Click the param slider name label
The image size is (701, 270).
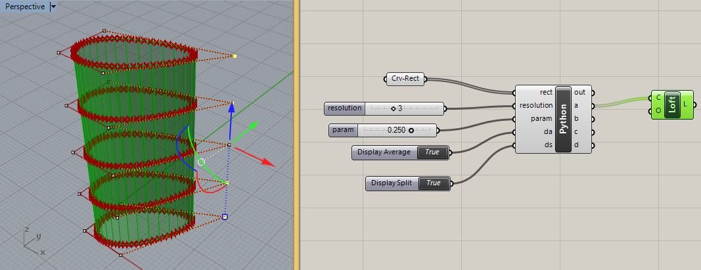(x=343, y=130)
